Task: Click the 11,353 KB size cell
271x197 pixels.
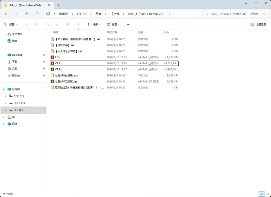Action: [172, 57]
